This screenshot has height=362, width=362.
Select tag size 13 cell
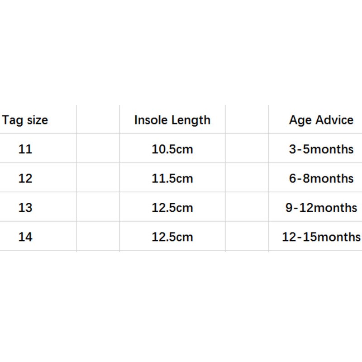(x=25, y=208)
